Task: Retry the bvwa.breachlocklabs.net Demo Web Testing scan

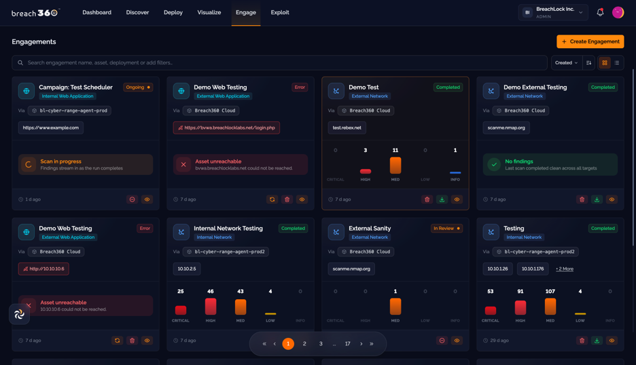Action: [x=272, y=199]
